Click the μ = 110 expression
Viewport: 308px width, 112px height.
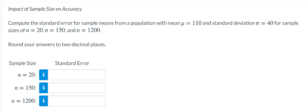tap(191, 23)
